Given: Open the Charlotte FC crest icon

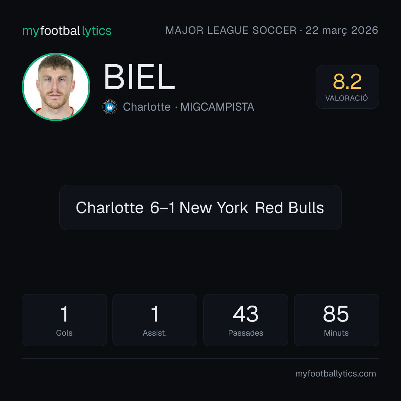Looking at the screenshot, I should click(x=110, y=107).
